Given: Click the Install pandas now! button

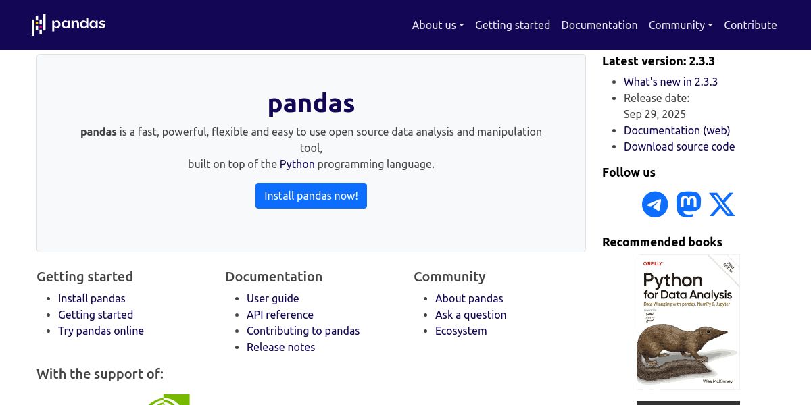Looking at the screenshot, I should click(311, 196).
